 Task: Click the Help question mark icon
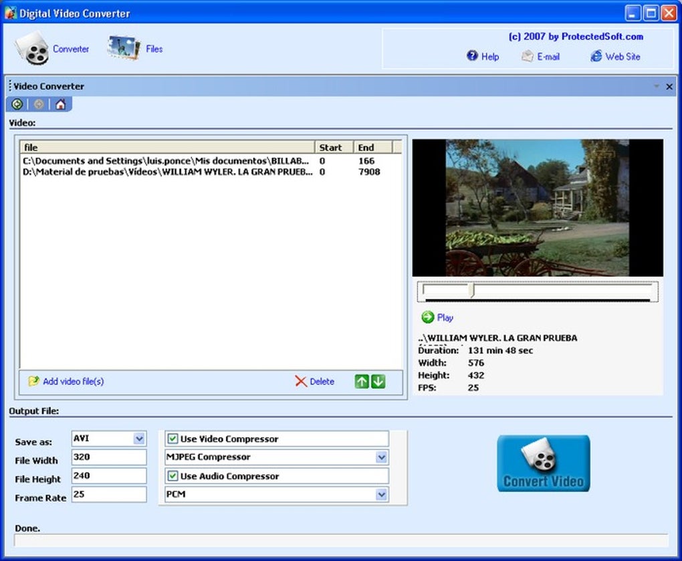point(472,55)
